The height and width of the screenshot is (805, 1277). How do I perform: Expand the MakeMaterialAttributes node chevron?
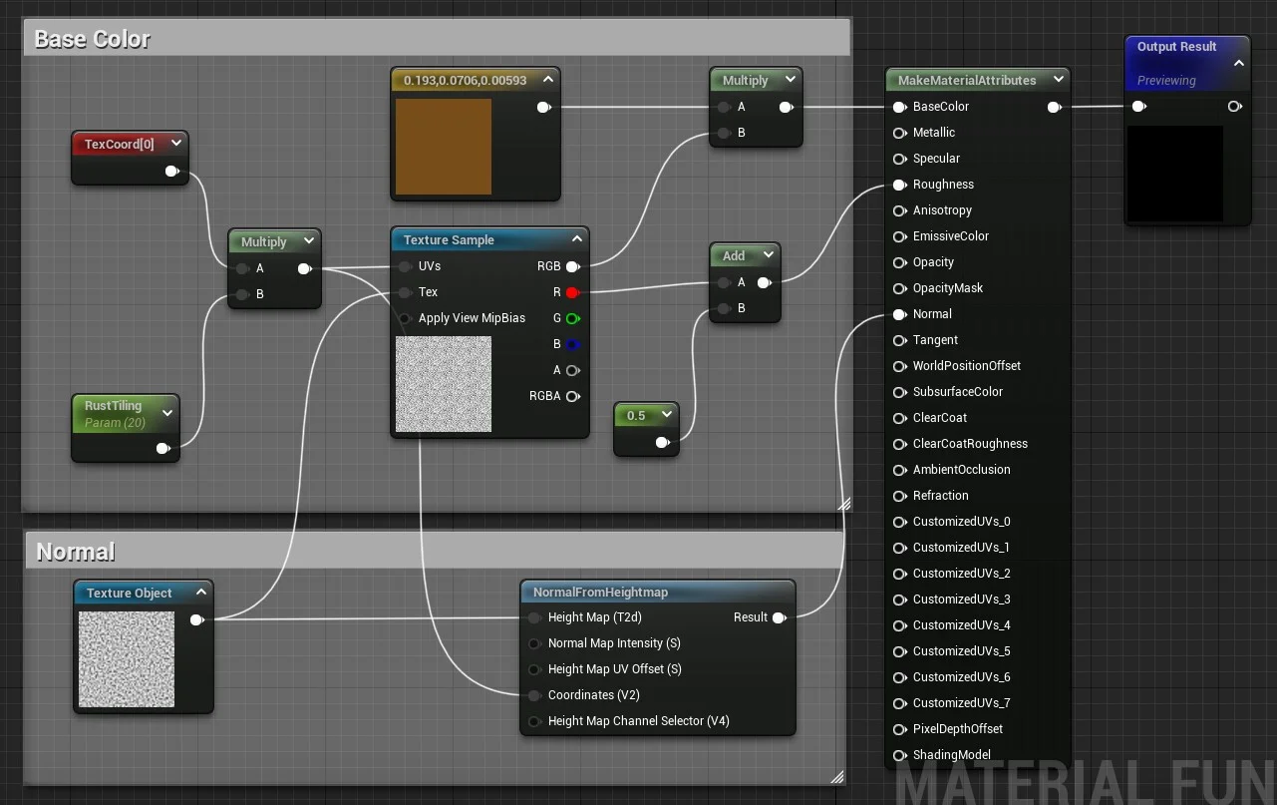pyautogui.click(x=1058, y=80)
